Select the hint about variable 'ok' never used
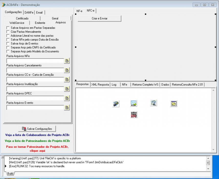219x179 pixels. pyautogui.click(x=66, y=162)
